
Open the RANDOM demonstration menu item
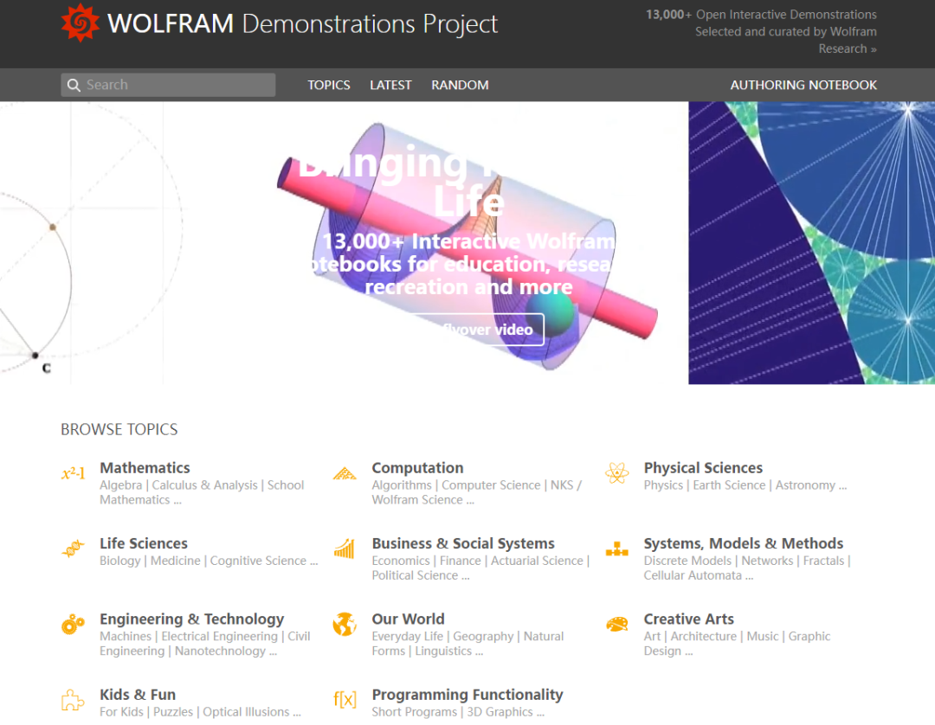[x=460, y=85]
